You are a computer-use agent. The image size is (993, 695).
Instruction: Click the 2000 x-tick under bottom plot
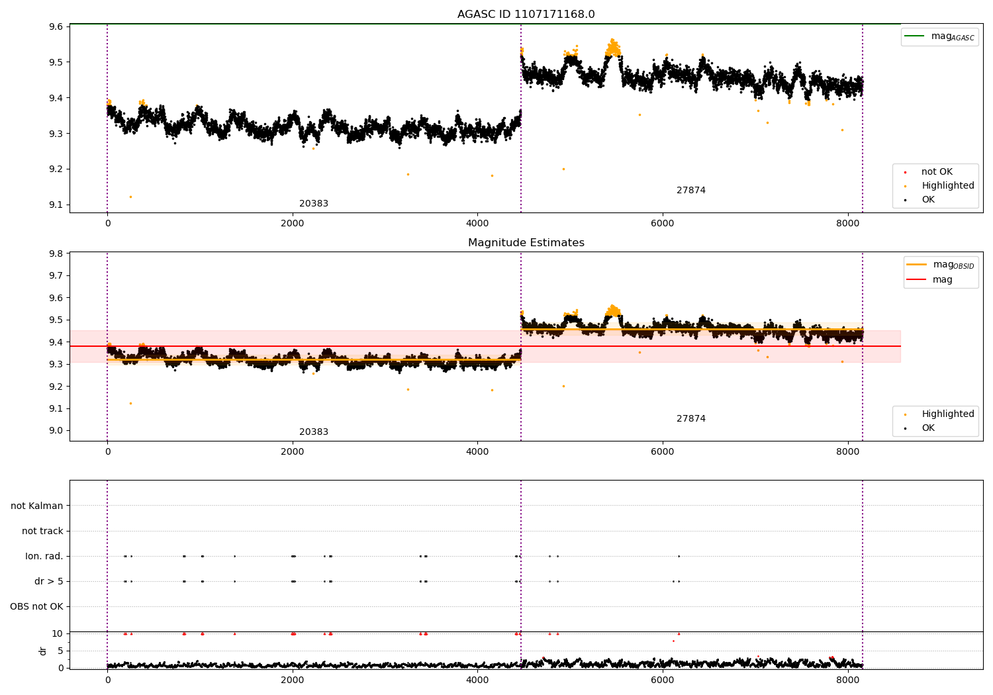(x=293, y=680)
